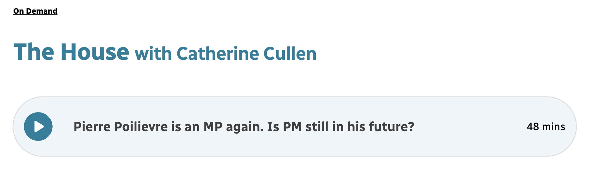Go back to On Demand listings
This screenshot has height=170, width=610.
click(x=35, y=11)
